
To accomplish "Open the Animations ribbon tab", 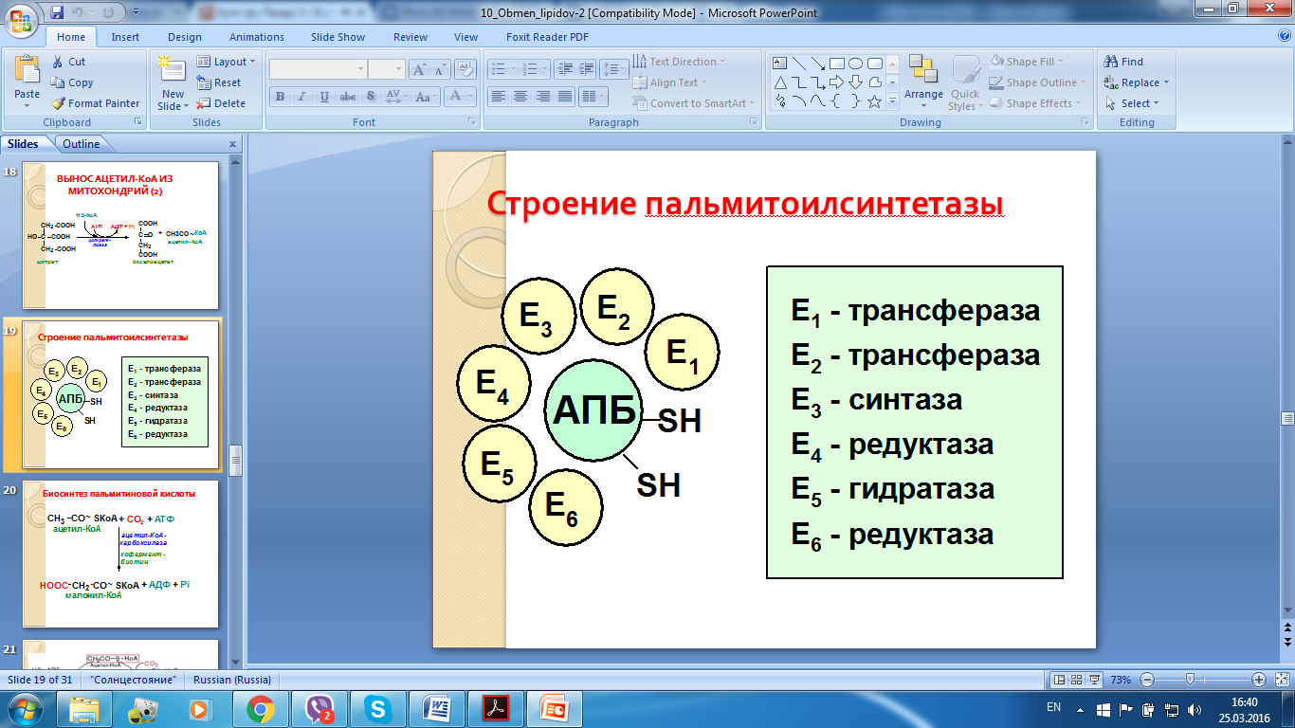I will [256, 37].
